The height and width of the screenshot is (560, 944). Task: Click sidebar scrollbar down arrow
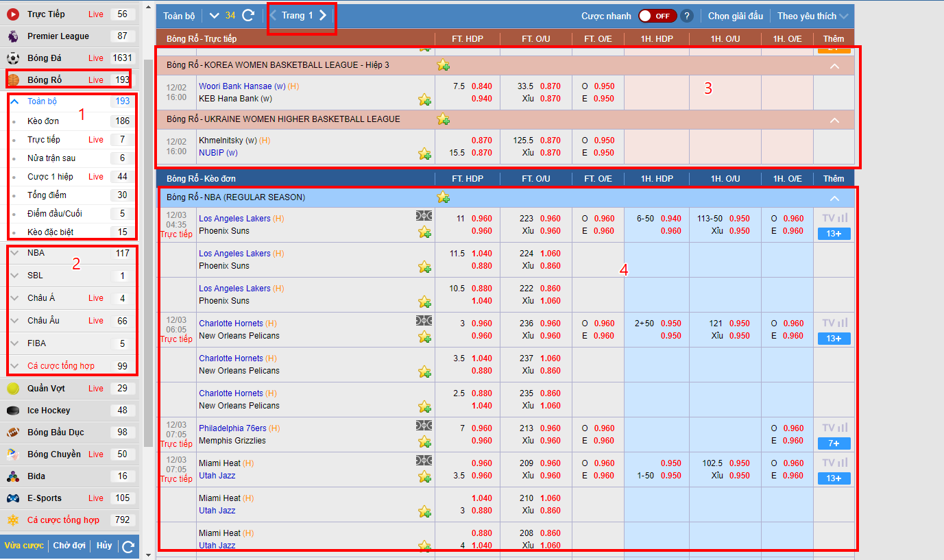tap(149, 554)
